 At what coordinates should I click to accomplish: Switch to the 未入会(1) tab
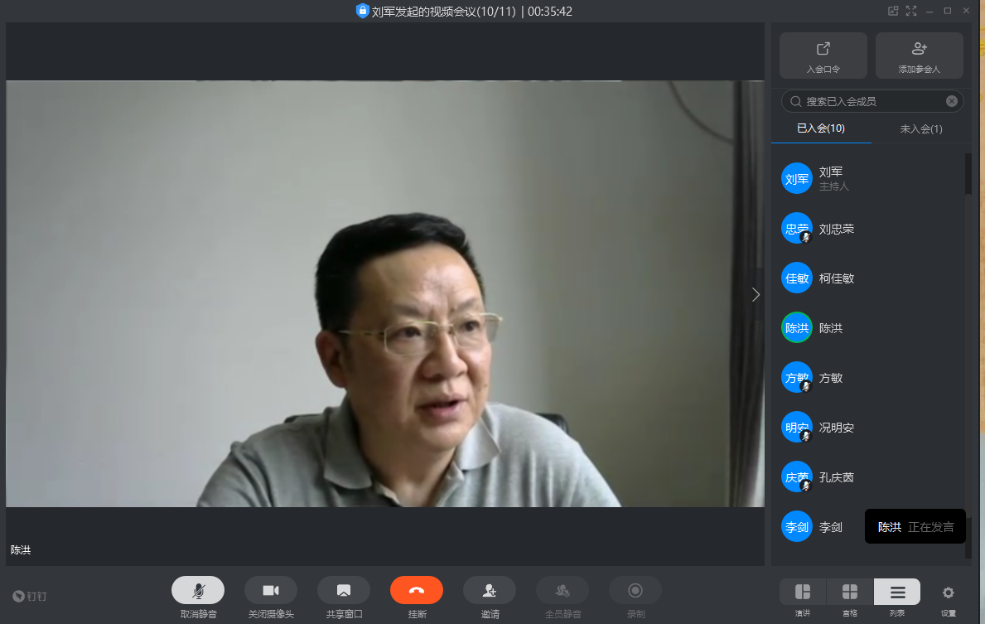(921, 128)
